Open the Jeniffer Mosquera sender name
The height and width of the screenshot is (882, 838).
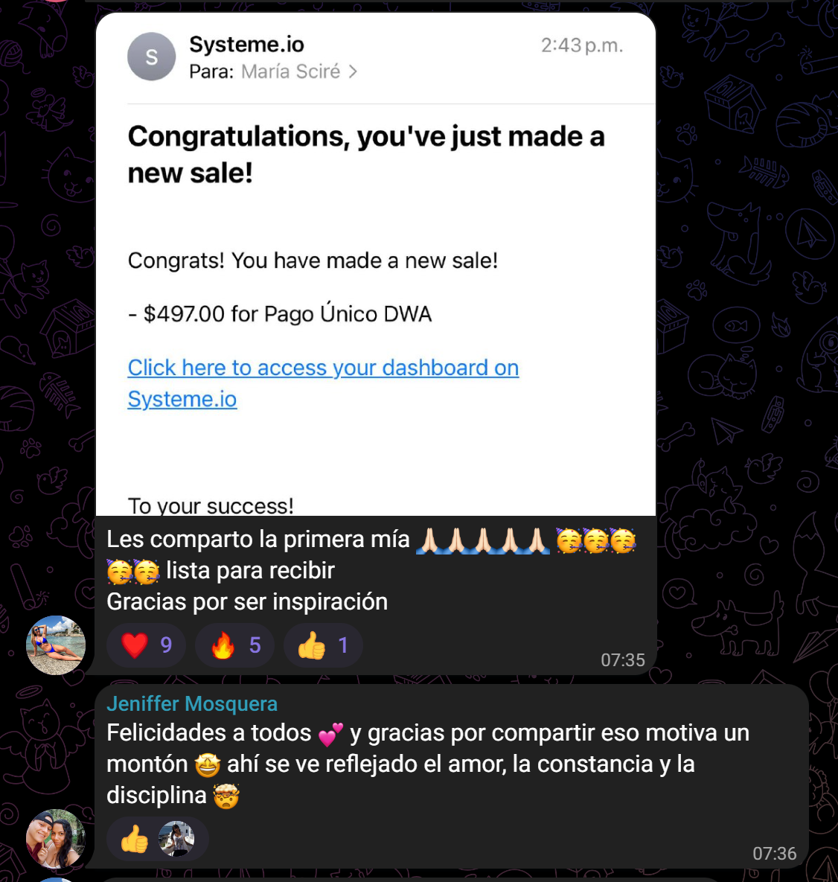[192, 703]
